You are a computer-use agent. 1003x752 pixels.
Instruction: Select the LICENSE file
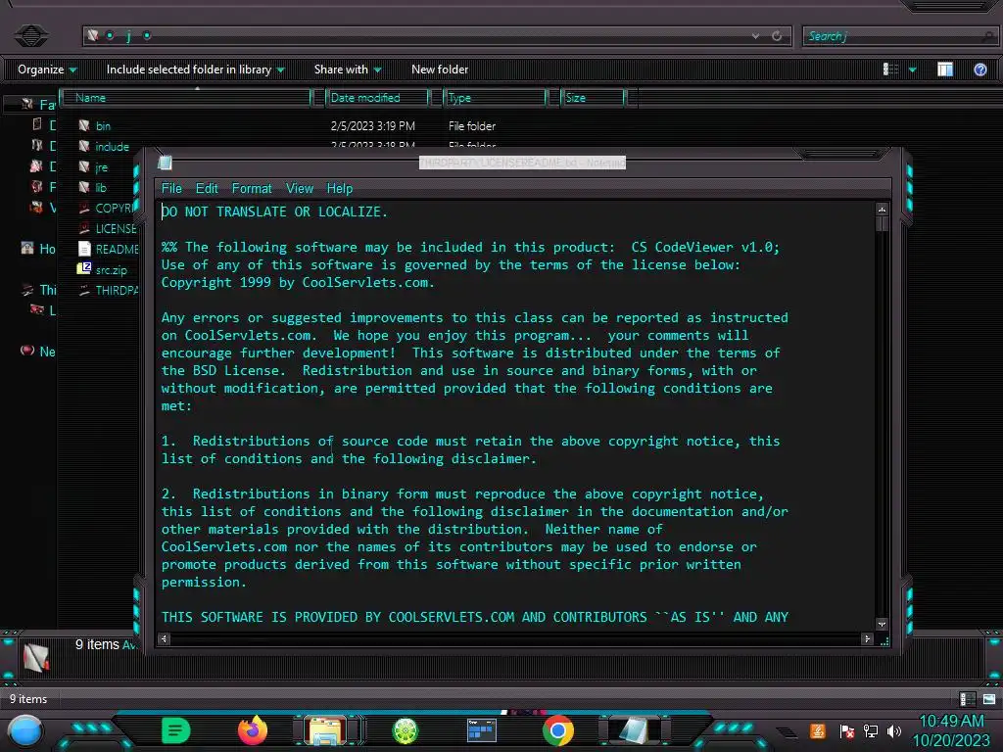point(109,228)
